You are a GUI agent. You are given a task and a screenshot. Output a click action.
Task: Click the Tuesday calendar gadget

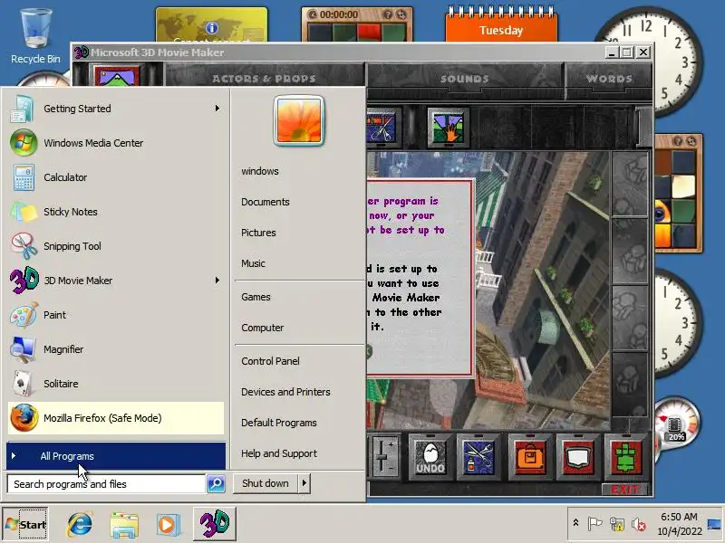click(501, 24)
